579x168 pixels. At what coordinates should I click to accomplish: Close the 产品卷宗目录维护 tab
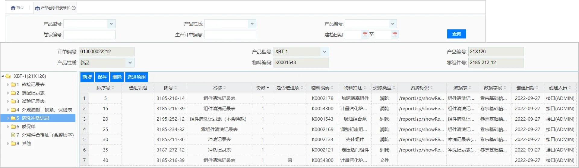coord(74,8)
